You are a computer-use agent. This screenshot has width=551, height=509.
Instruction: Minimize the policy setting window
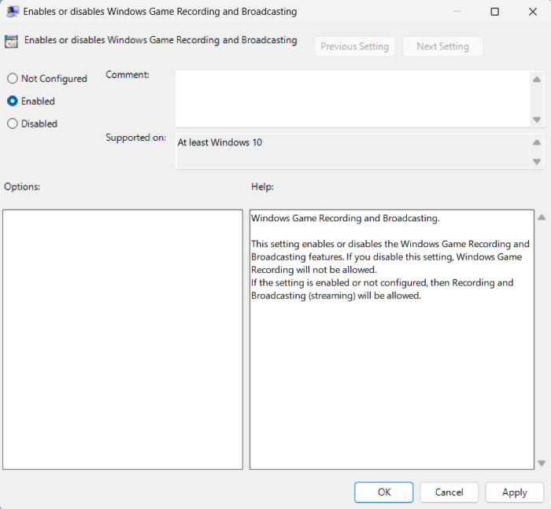coord(457,12)
